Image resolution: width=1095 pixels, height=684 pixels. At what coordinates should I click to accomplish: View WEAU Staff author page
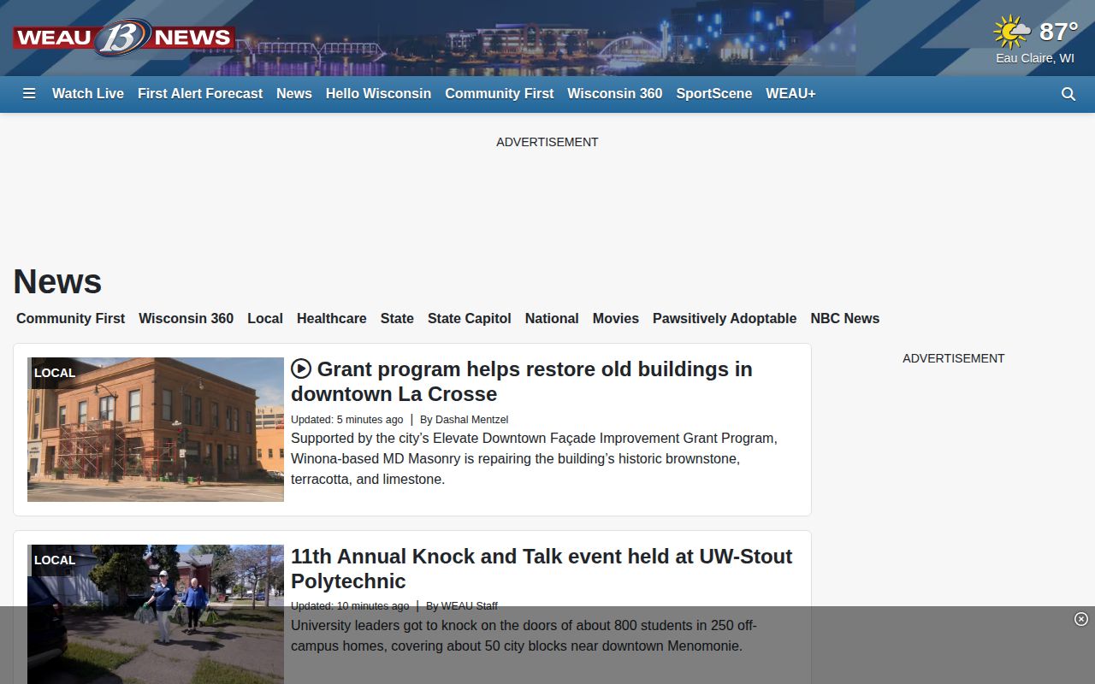pyautogui.click(x=470, y=606)
